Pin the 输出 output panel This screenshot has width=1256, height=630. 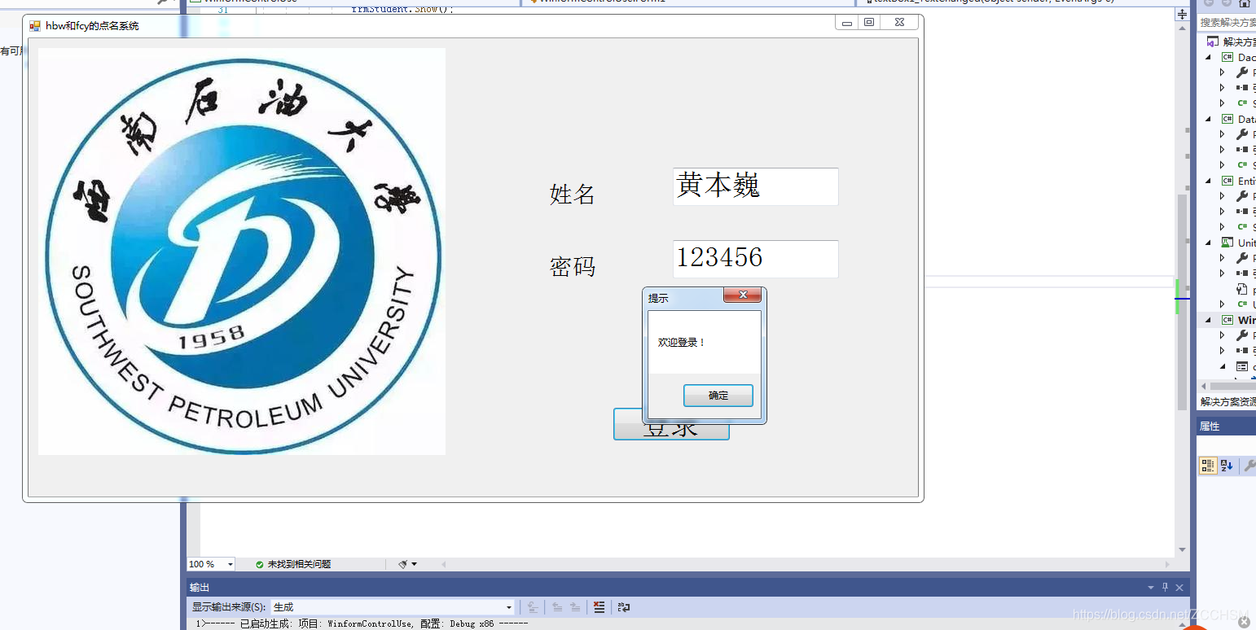(1166, 588)
